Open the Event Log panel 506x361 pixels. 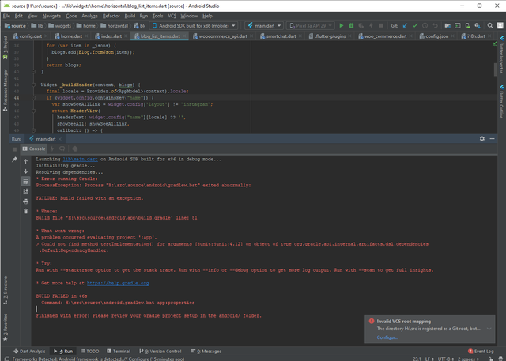(481, 351)
